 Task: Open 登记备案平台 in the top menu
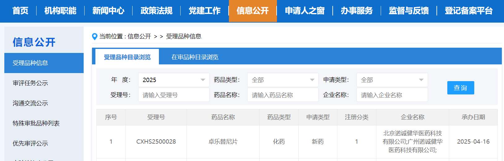(x=468, y=11)
